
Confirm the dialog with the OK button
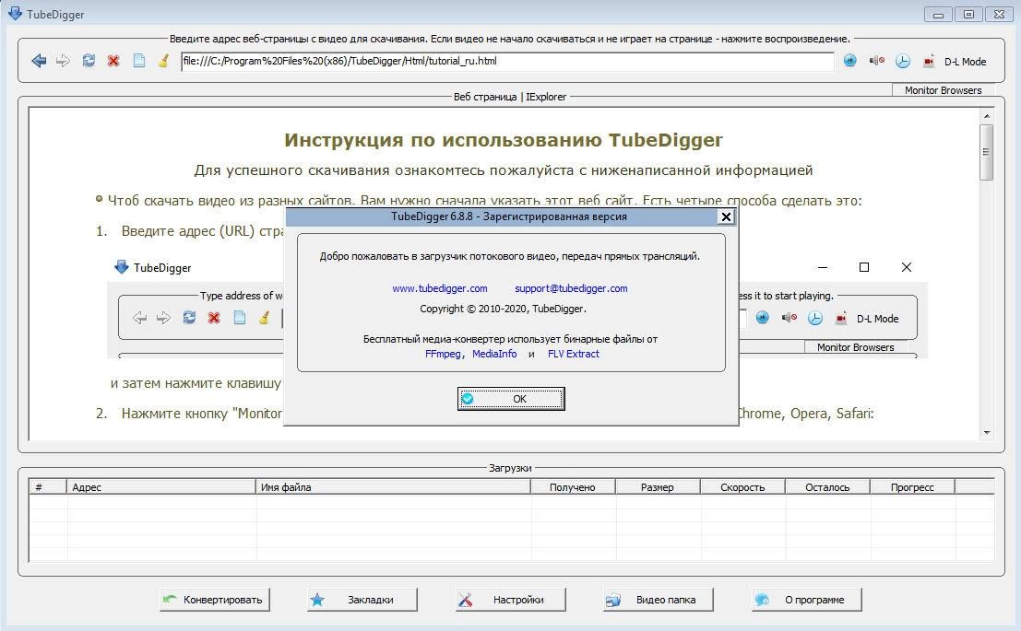coord(511,399)
